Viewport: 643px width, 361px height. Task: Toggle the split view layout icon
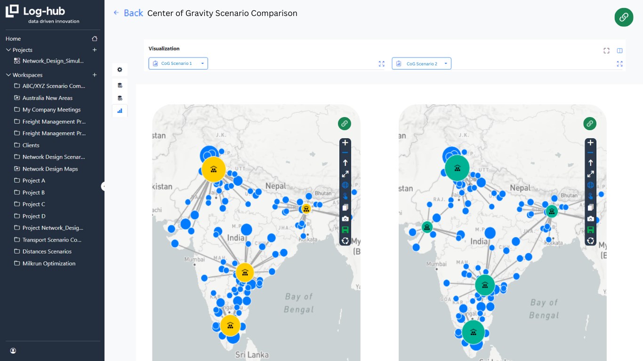point(620,51)
